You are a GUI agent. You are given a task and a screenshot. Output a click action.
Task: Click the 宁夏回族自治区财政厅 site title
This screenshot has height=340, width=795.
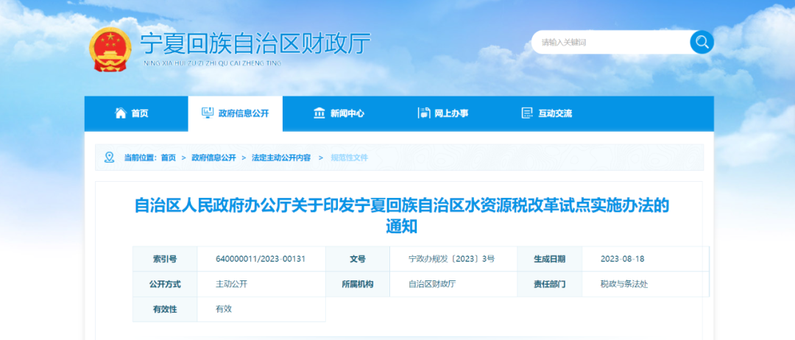click(255, 43)
